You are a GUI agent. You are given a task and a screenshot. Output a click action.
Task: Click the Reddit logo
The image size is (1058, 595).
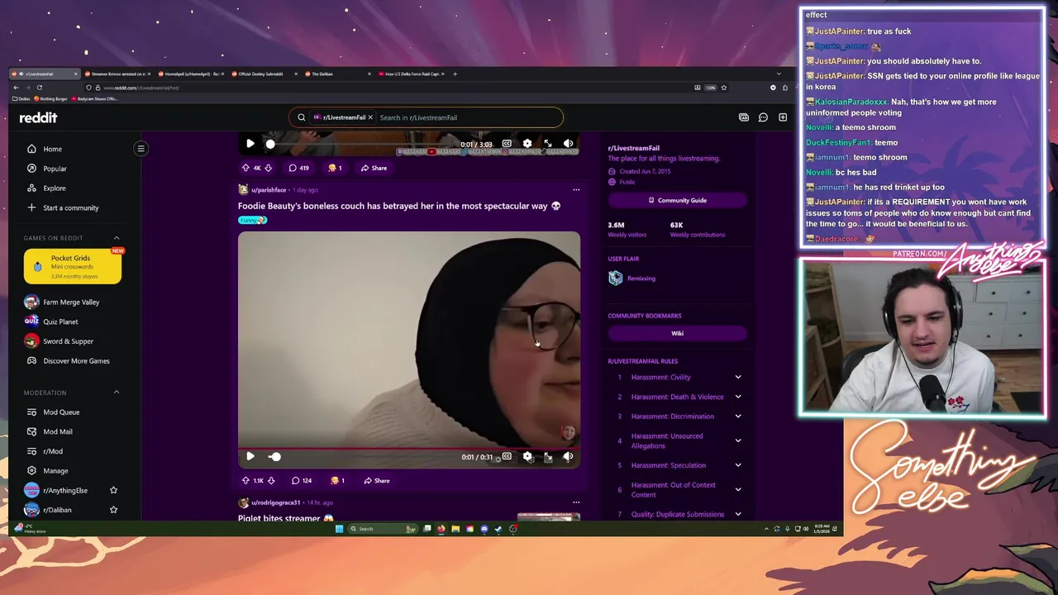38,117
